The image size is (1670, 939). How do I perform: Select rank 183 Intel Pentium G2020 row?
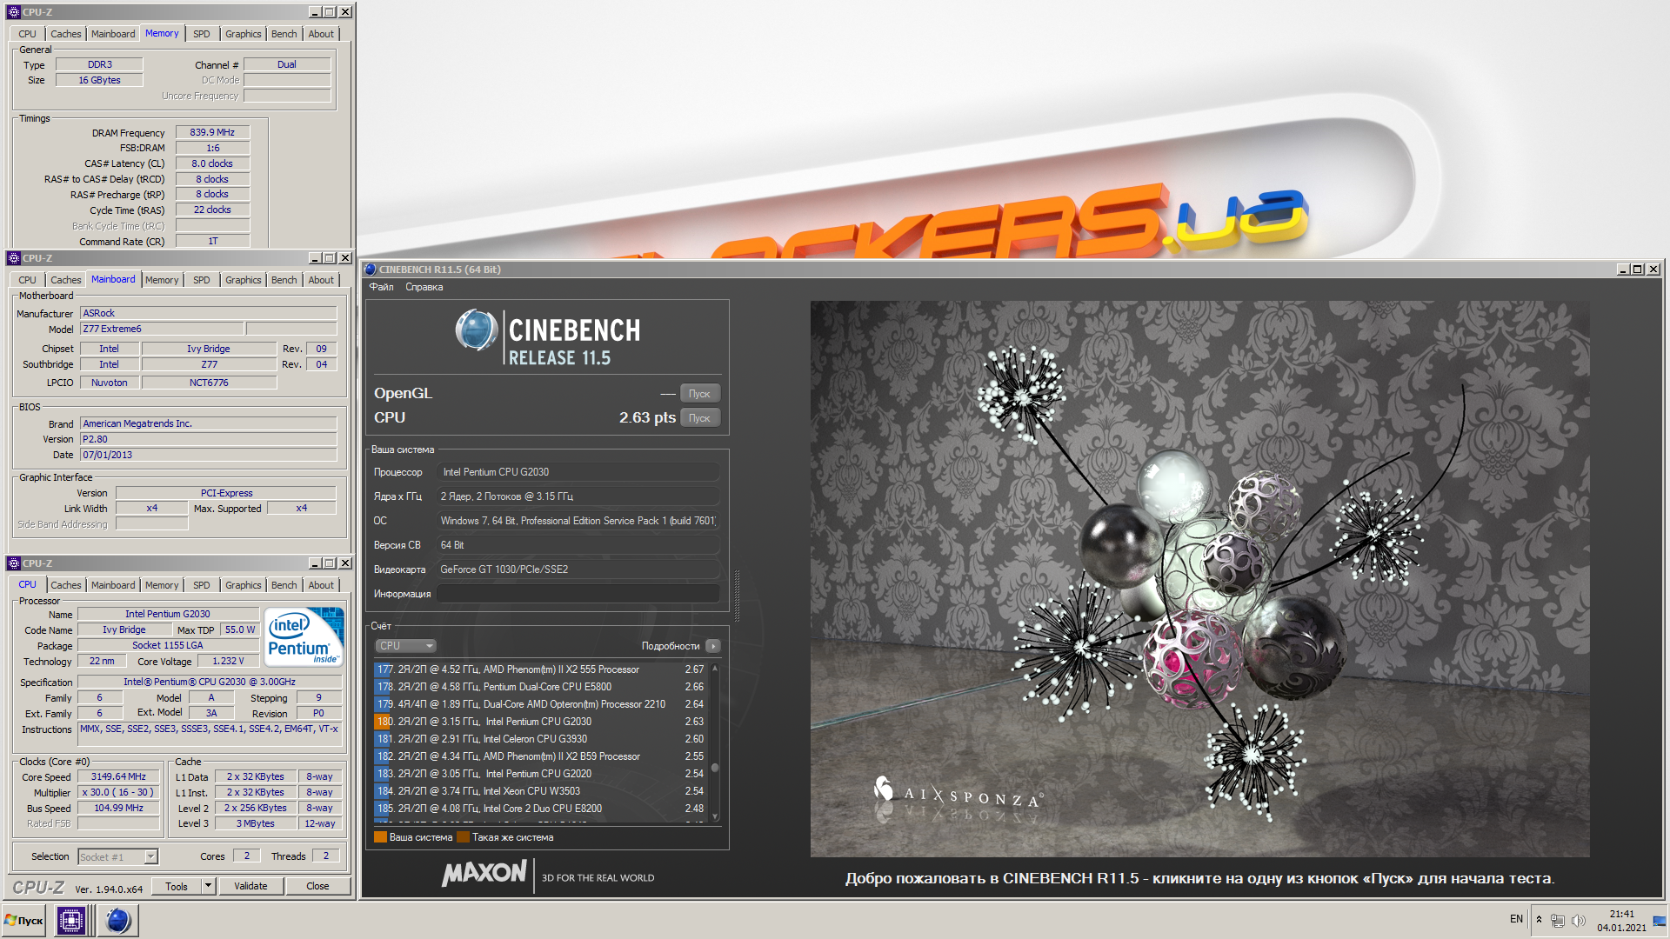click(540, 774)
